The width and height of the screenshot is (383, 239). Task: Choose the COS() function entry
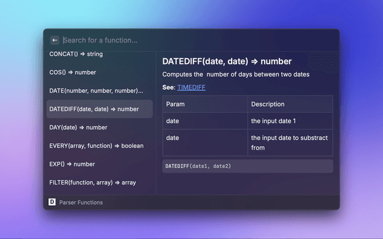click(x=72, y=72)
